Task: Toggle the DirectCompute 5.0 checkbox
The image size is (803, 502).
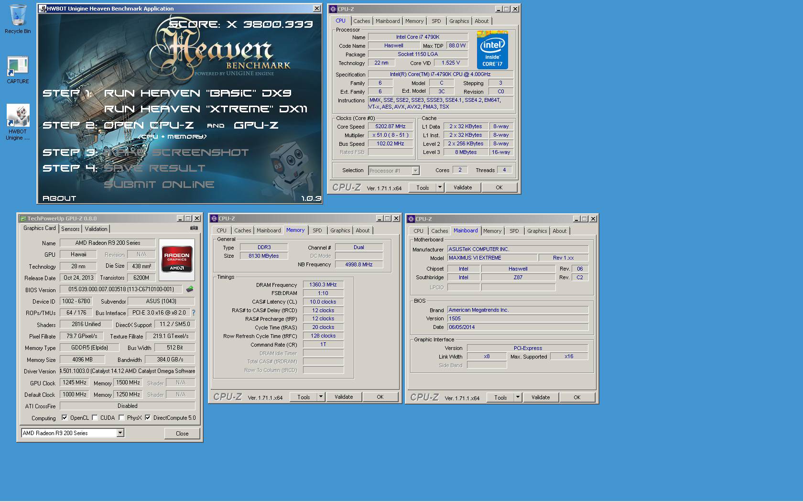Action: point(148,417)
